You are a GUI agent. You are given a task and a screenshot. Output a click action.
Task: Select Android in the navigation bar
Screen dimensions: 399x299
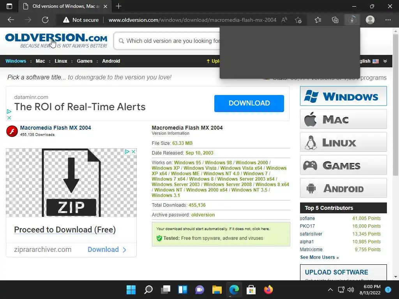[x=111, y=61]
